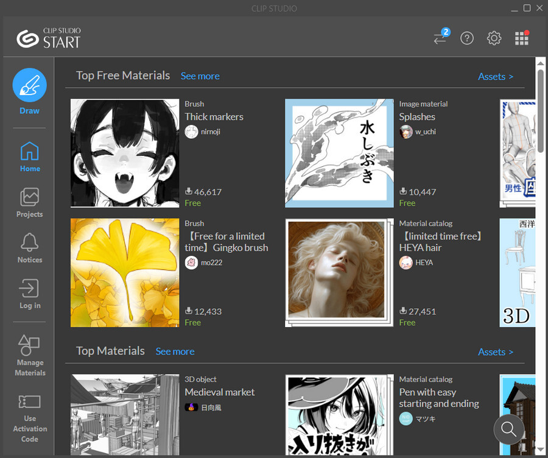Open the help question mark icon
The width and height of the screenshot is (548, 458).
click(x=467, y=38)
